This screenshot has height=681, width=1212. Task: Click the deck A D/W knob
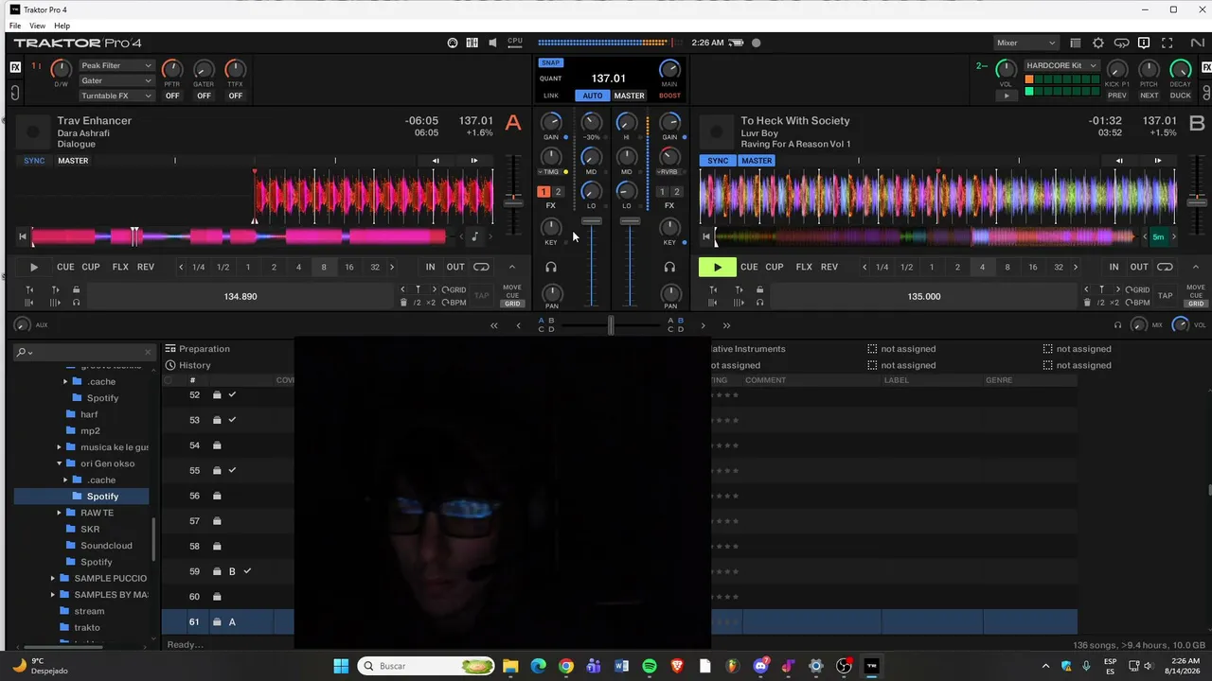click(61, 68)
